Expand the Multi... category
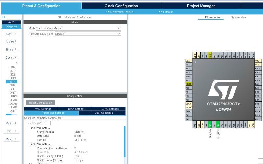This screenshot has width=263, height=164. (11, 123)
